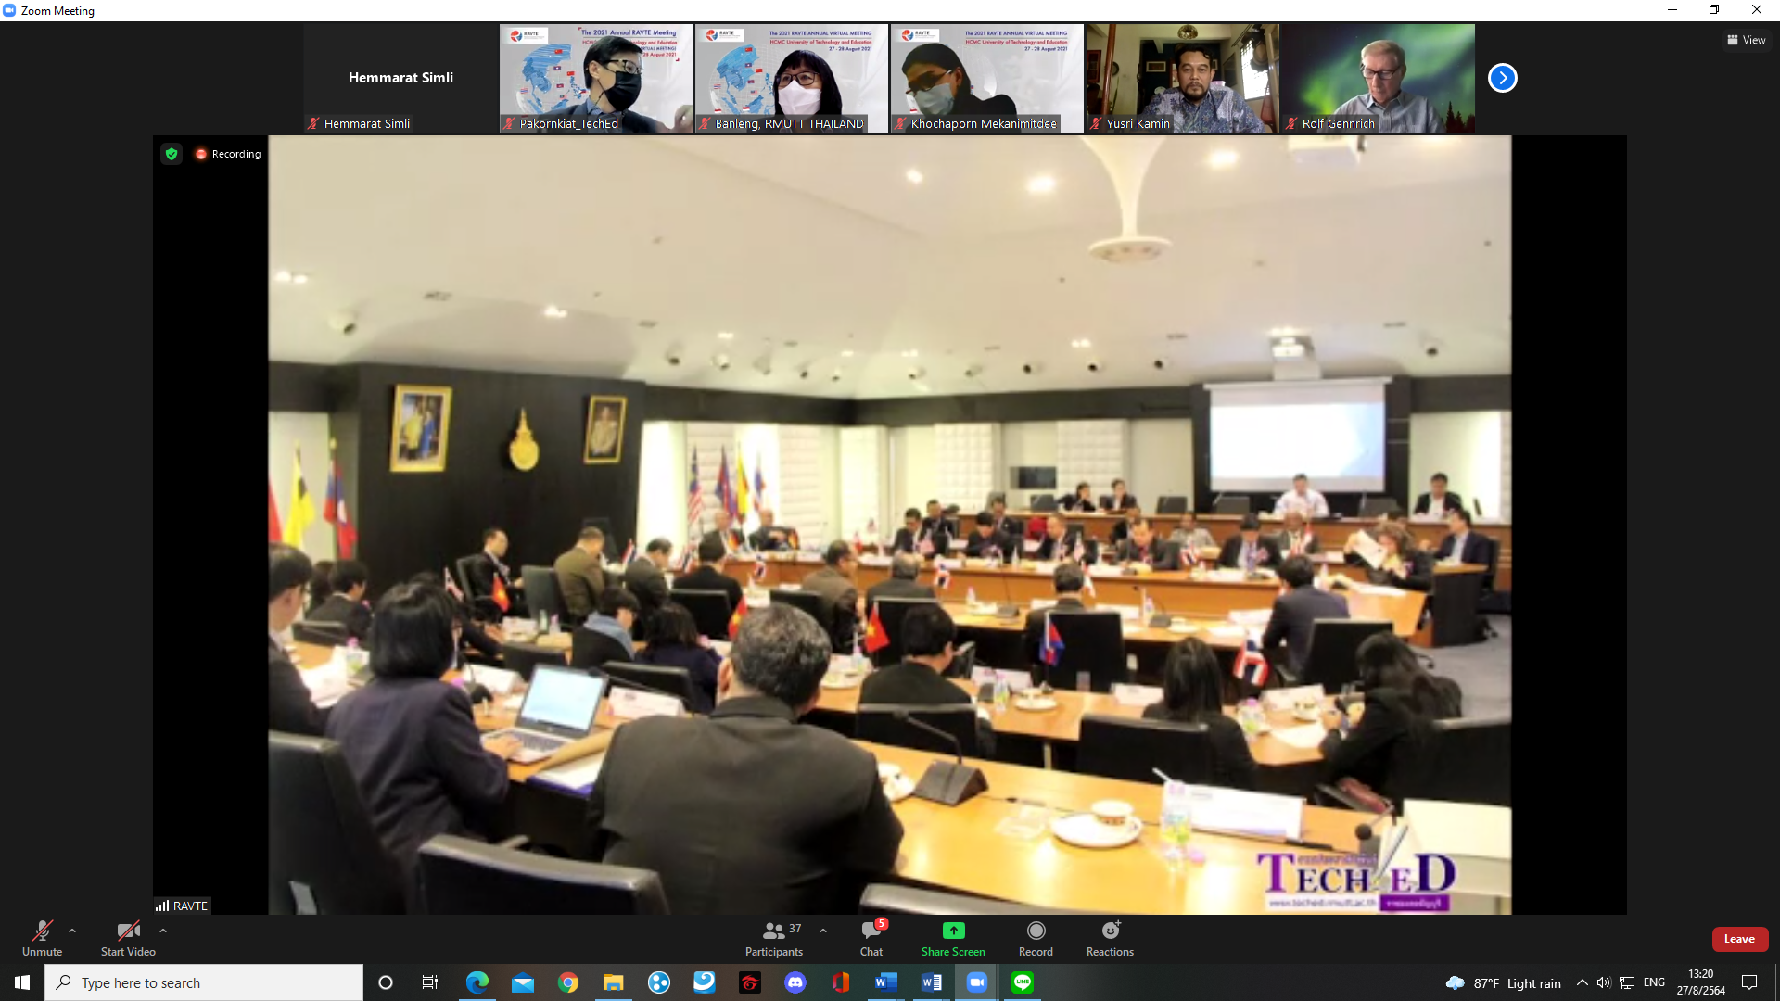Open blue circular app icon on taskbar

pyautogui.click(x=659, y=982)
